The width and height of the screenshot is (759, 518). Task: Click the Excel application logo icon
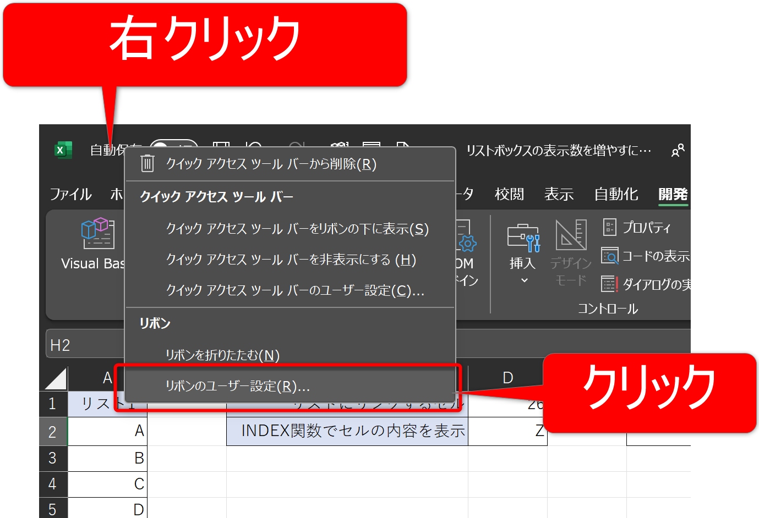click(x=63, y=150)
